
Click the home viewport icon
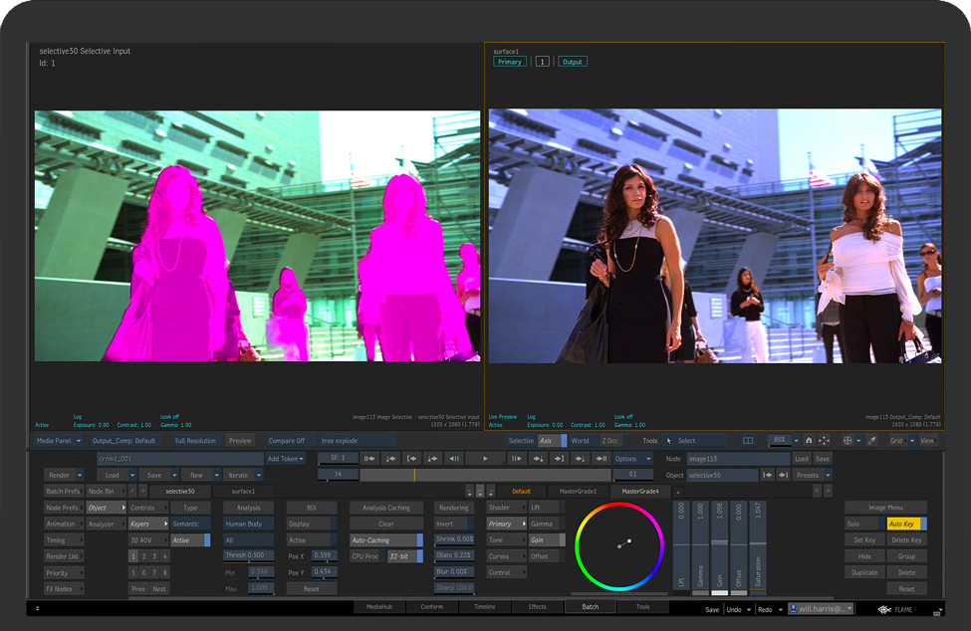pyautogui.click(x=809, y=441)
